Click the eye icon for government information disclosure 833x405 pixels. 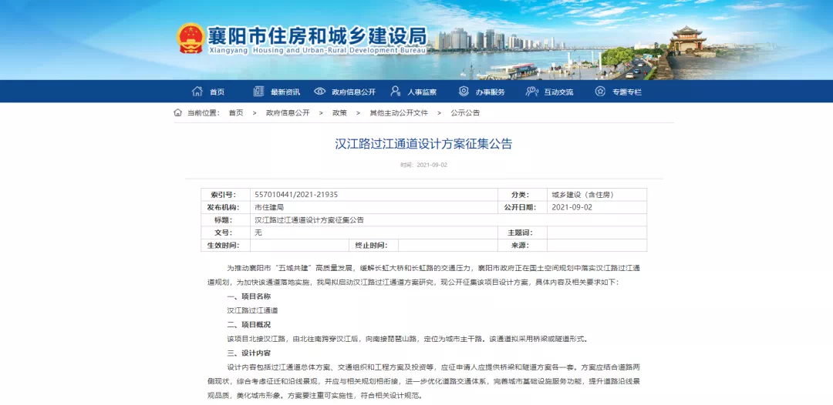click(319, 91)
